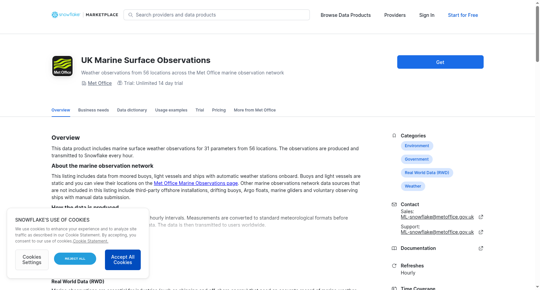The image size is (540, 290).
Task: Click the blue Get button
Action: (x=440, y=62)
